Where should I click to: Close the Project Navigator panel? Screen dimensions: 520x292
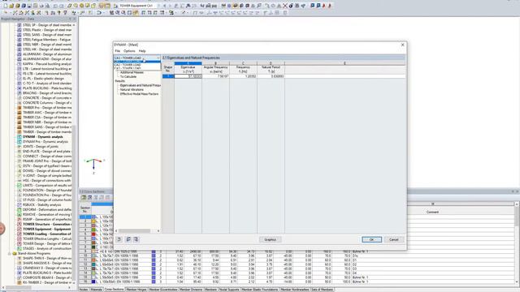tap(74, 19)
